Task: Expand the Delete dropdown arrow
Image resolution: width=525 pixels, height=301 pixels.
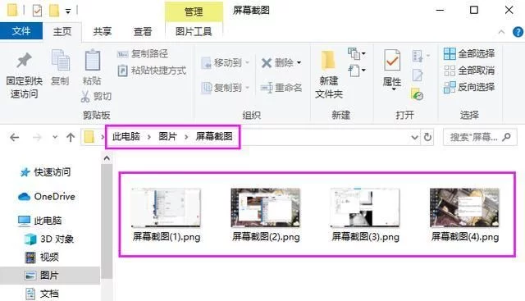Action: (299, 62)
